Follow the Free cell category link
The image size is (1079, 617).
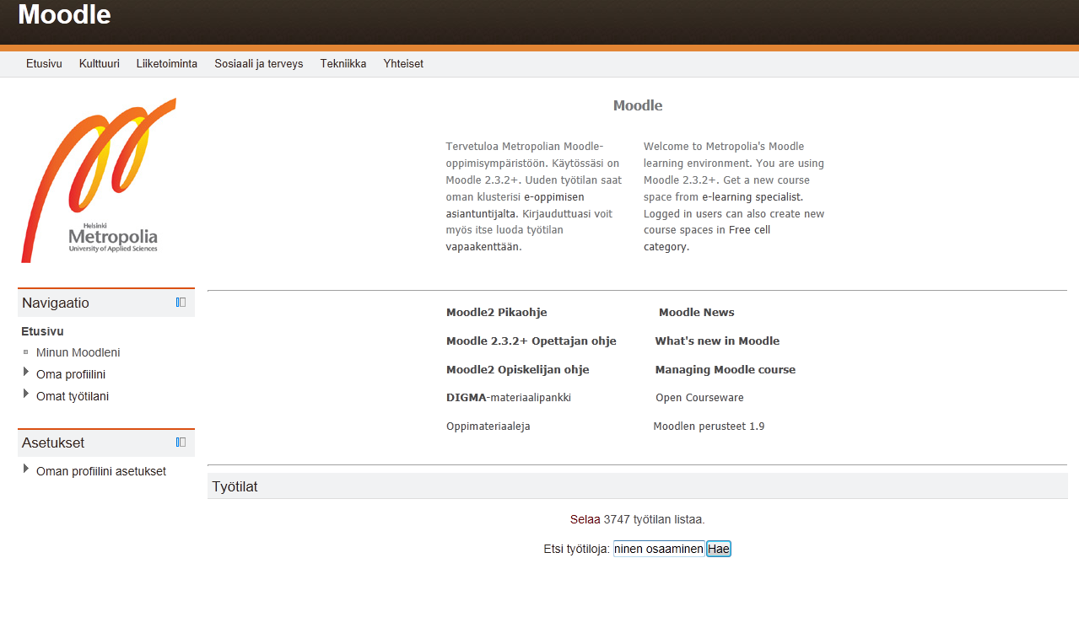pyautogui.click(x=707, y=239)
